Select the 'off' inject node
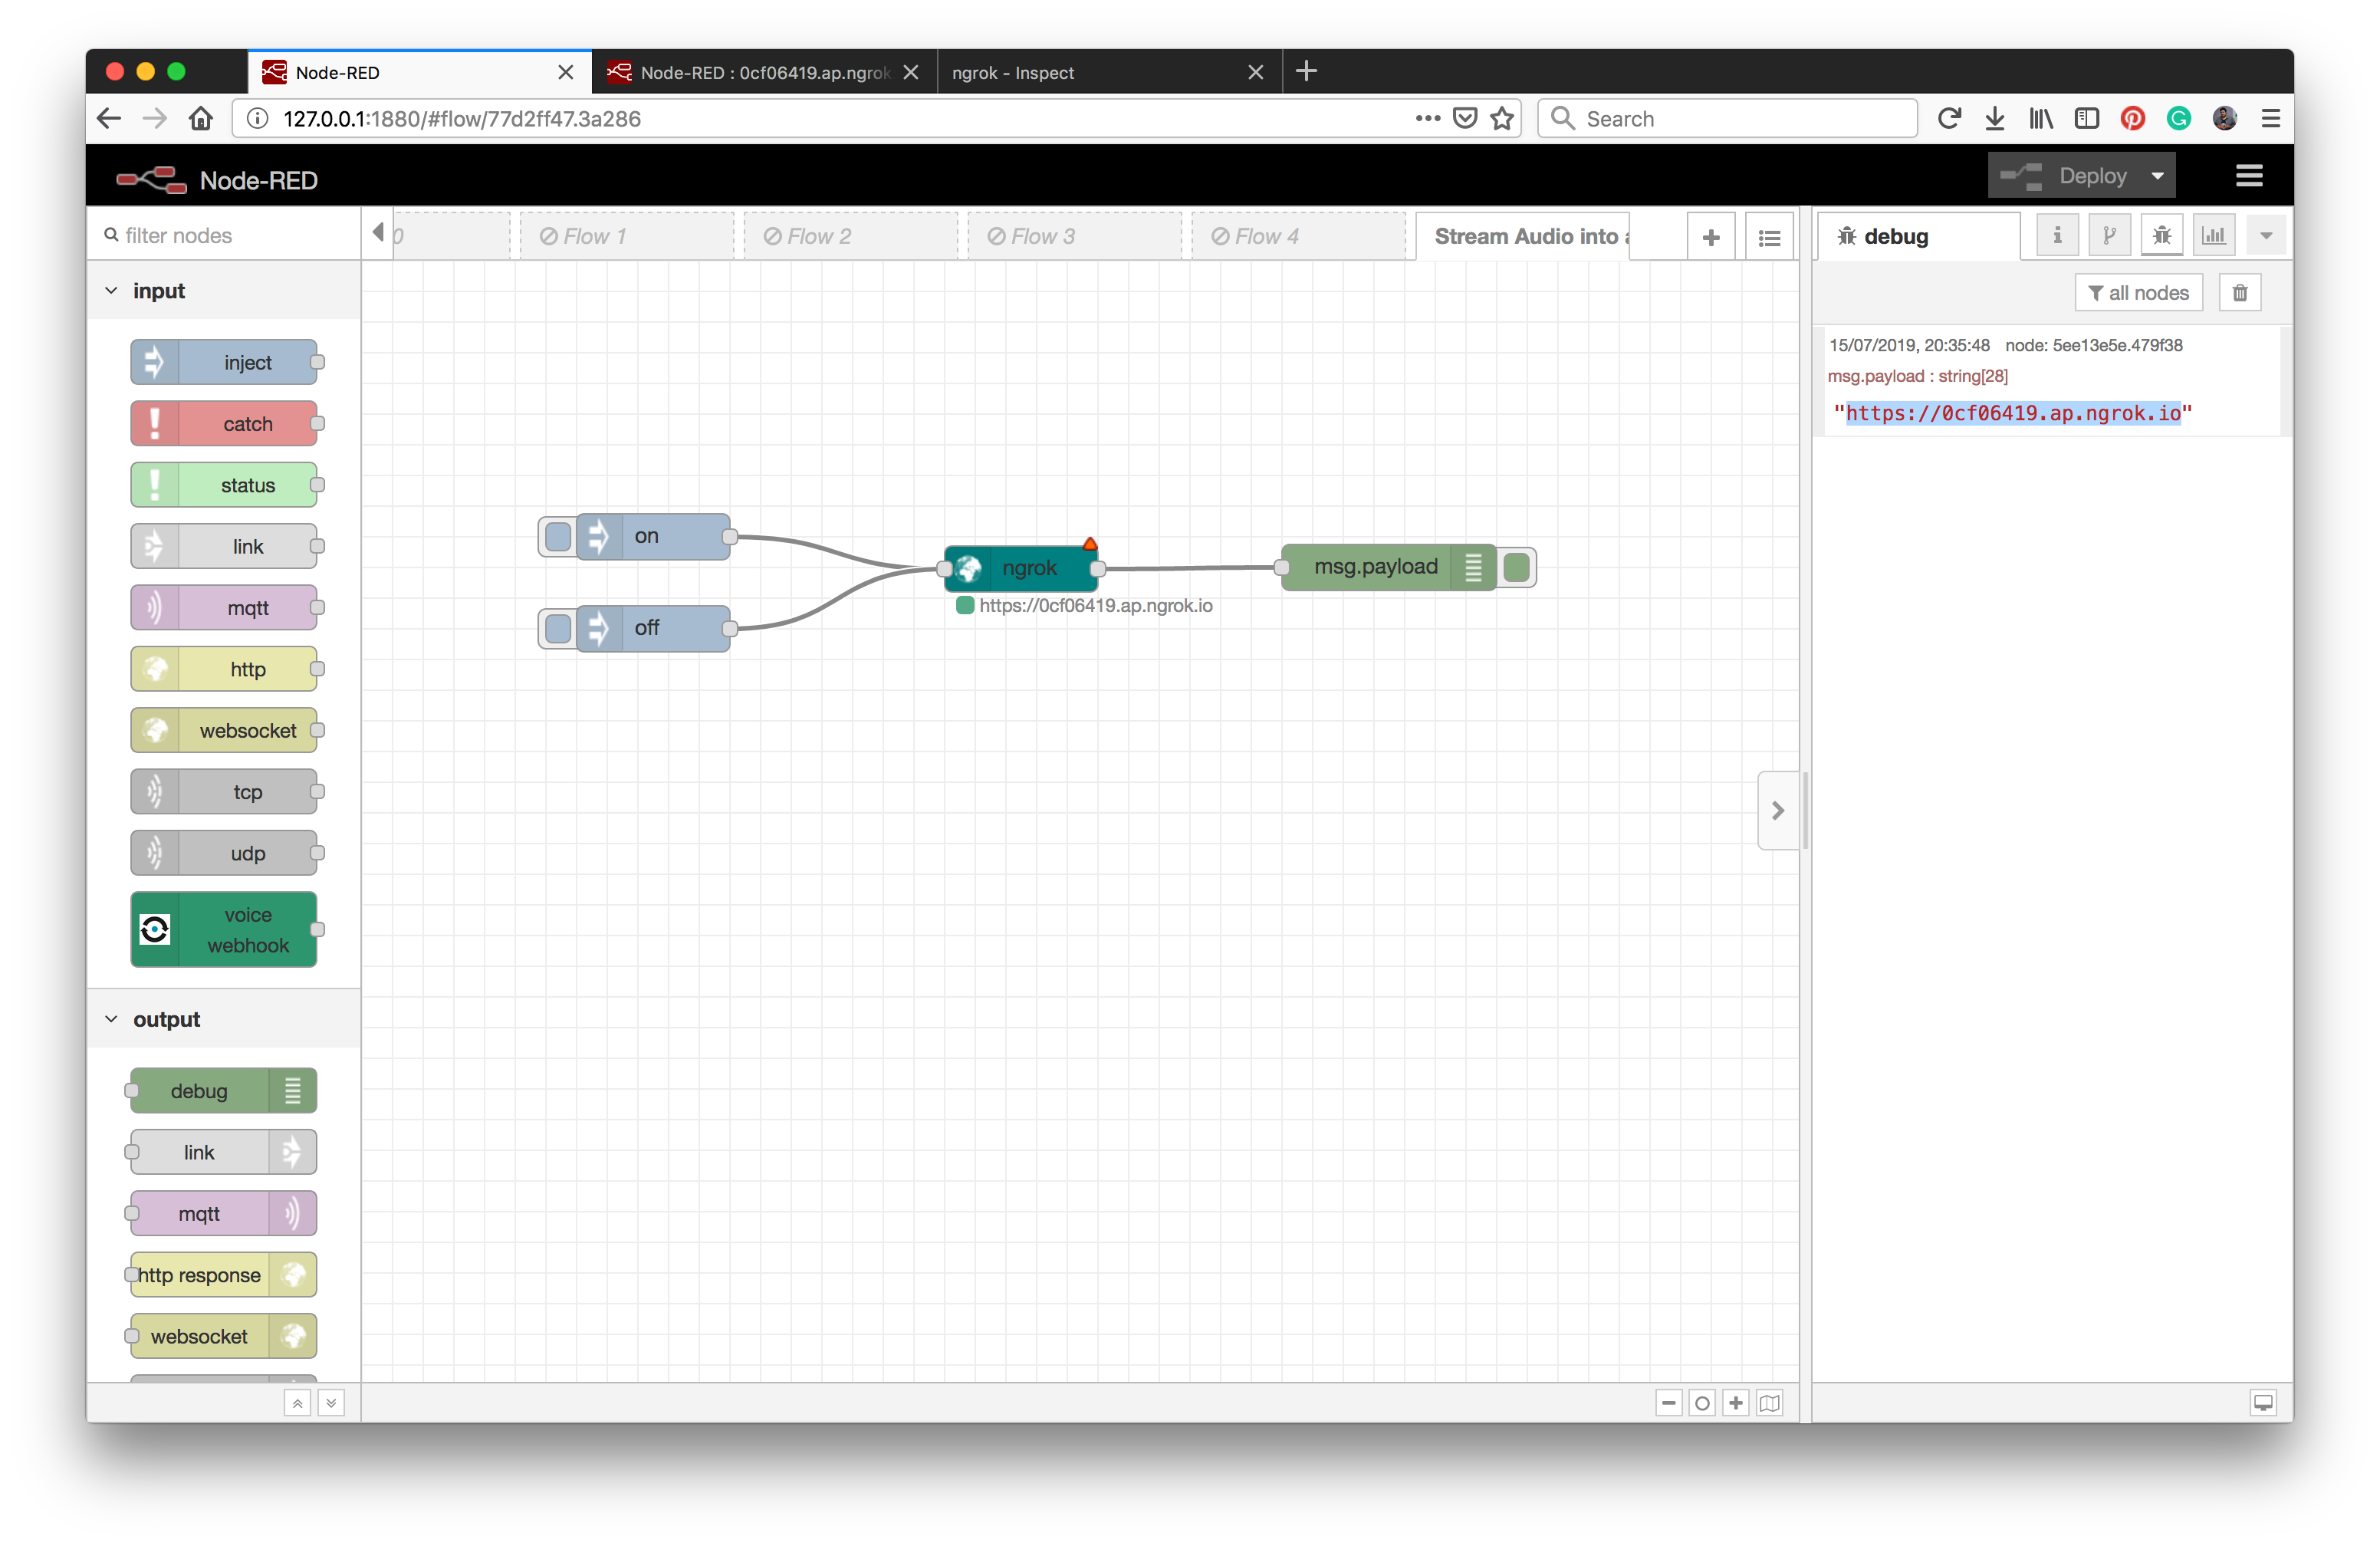 coord(653,628)
